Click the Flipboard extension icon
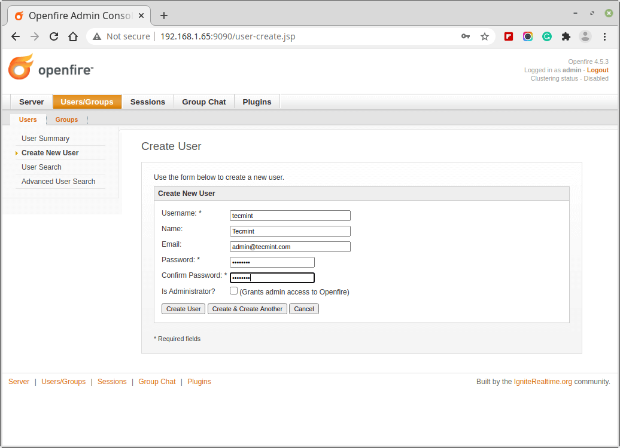620x448 pixels. 509,36
